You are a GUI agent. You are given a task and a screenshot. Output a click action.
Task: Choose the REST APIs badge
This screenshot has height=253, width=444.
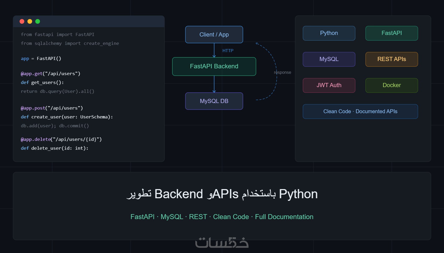(x=392, y=59)
